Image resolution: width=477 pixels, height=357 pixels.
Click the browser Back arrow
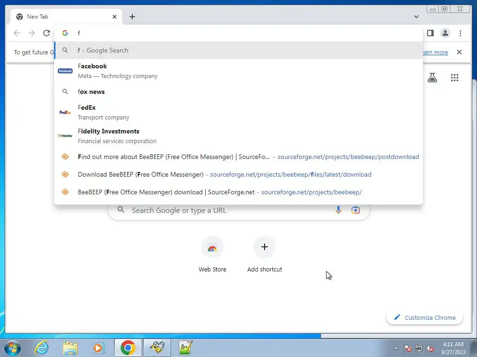(x=17, y=33)
